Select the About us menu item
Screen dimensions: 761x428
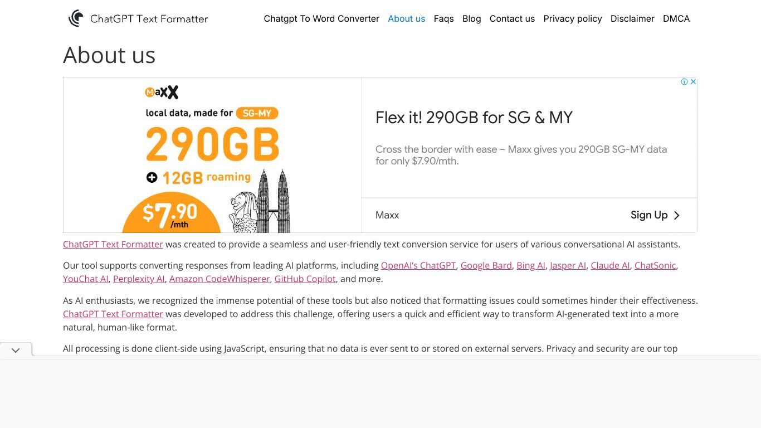coord(406,18)
